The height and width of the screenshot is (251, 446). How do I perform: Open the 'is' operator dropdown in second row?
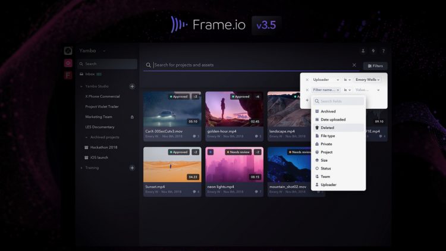click(347, 90)
